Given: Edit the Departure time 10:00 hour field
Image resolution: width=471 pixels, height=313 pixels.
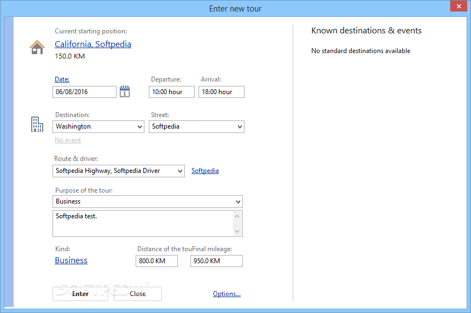Looking at the screenshot, I should pos(172,92).
